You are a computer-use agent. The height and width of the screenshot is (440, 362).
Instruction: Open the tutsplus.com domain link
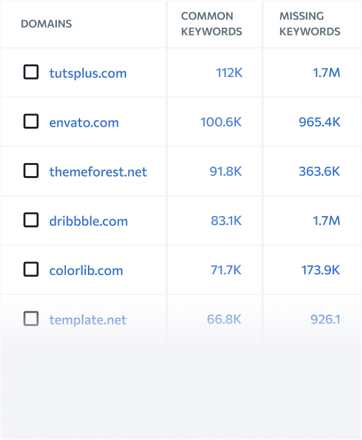tap(88, 74)
